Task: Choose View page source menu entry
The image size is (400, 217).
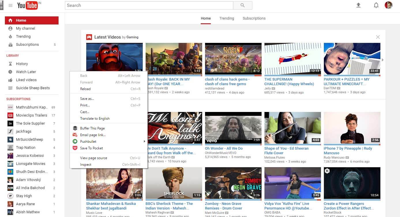Action: (x=93, y=158)
